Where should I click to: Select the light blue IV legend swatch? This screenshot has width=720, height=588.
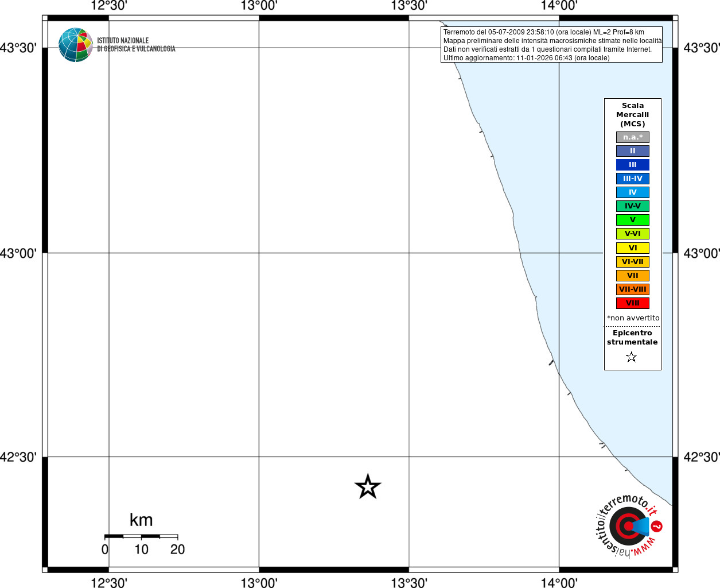click(633, 192)
